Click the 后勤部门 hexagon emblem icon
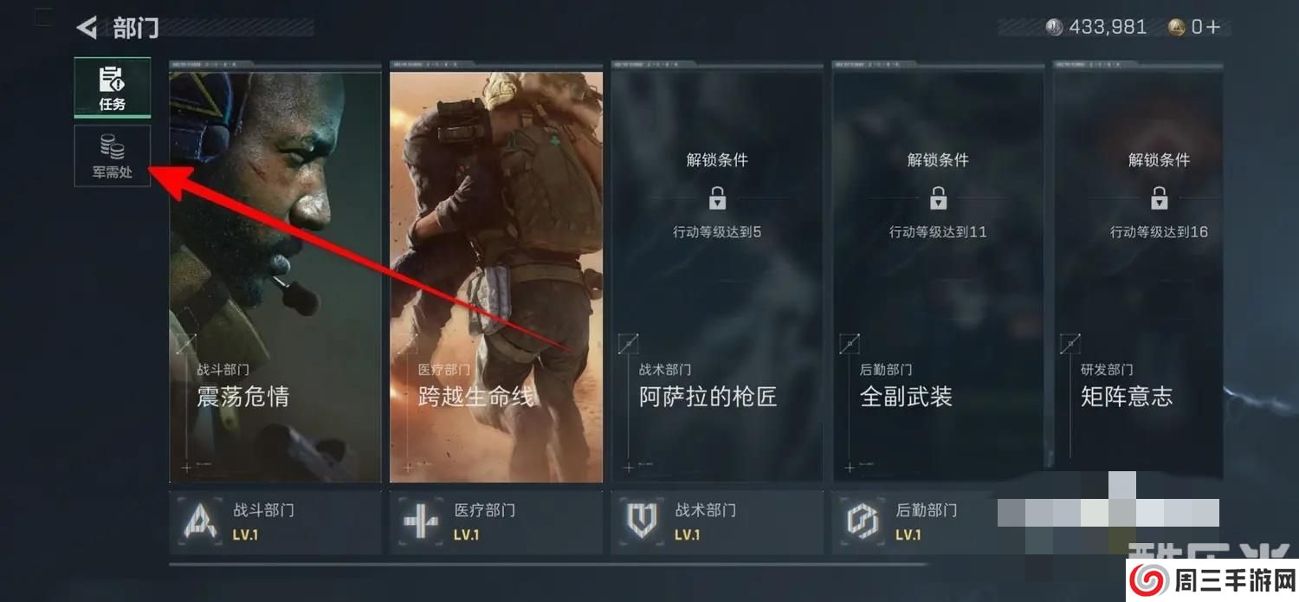The width and height of the screenshot is (1299, 602). [863, 523]
